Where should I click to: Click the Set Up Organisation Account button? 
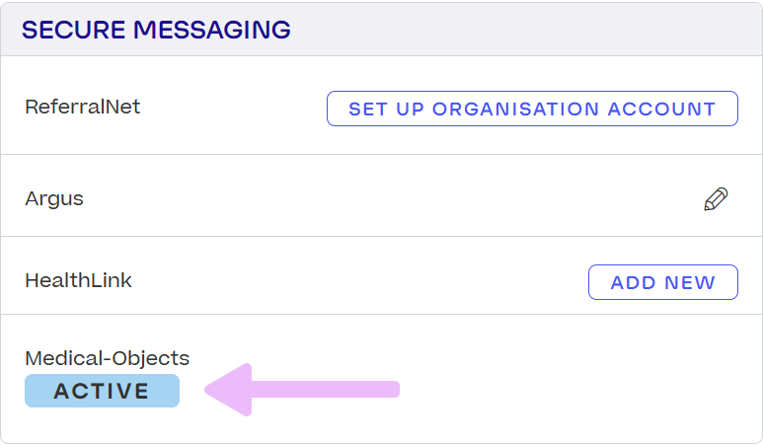532,109
